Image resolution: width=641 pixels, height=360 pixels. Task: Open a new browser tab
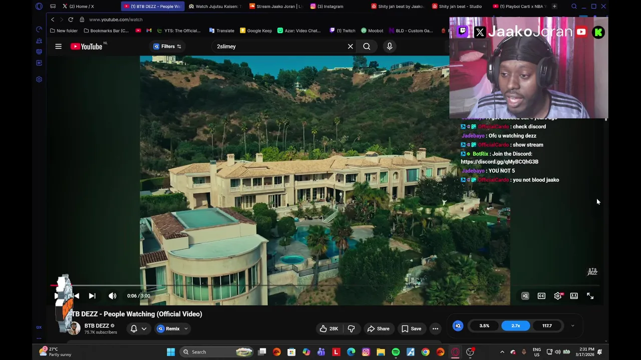[x=554, y=6]
